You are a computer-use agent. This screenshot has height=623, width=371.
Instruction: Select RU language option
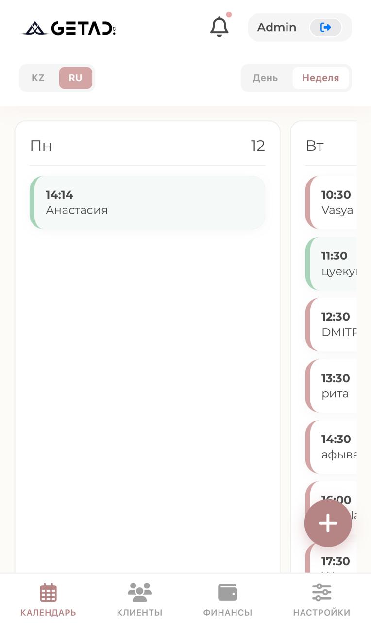point(75,78)
